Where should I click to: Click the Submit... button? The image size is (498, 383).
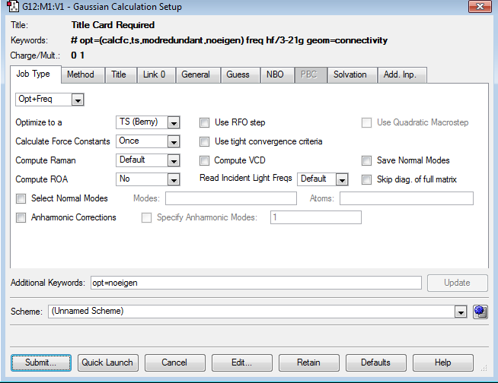click(x=41, y=362)
